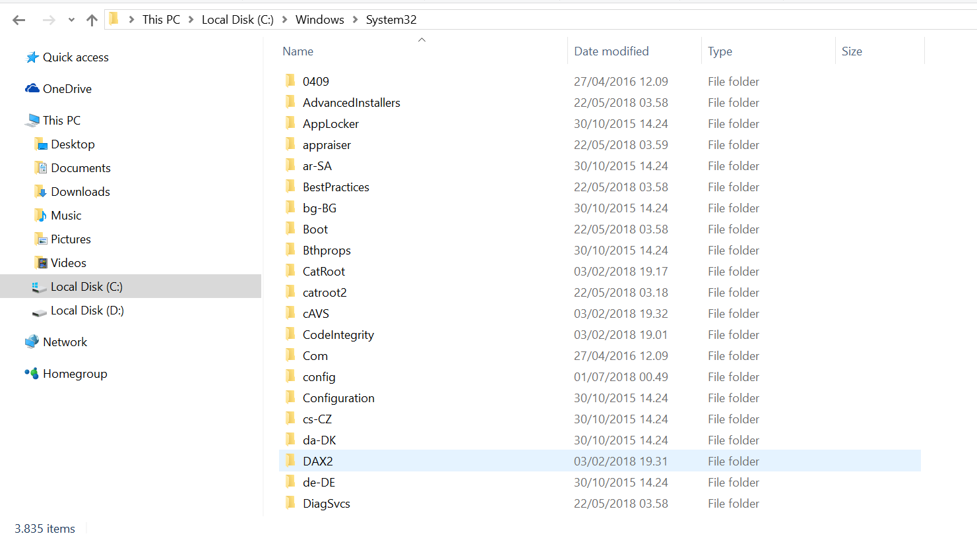Click the Homegroup icon

click(32, 373)
